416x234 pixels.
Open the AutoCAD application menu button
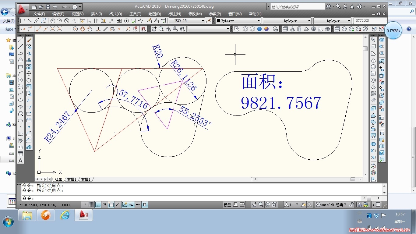point(23,9)
